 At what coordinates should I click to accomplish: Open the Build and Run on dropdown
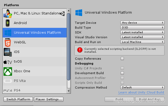(x=142, y=42)
